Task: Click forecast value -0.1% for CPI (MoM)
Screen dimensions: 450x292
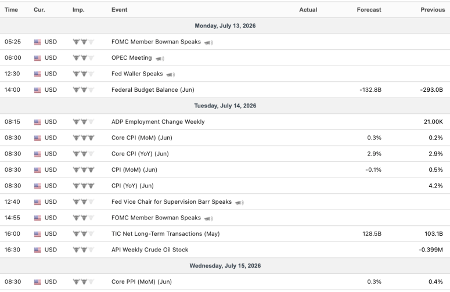Action: pos(373,170)
